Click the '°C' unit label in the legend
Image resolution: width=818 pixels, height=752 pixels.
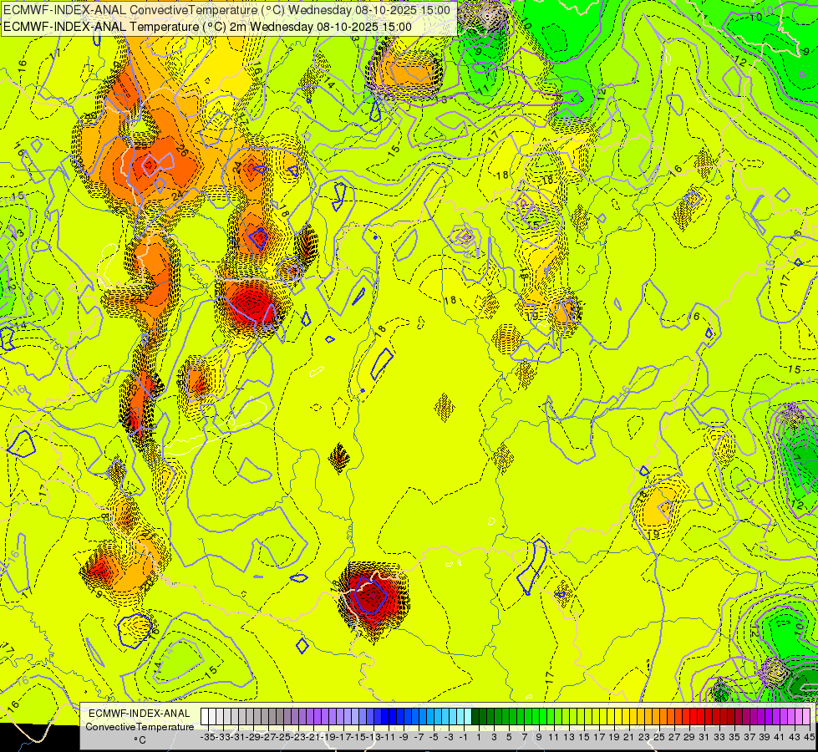pos(140,740)
